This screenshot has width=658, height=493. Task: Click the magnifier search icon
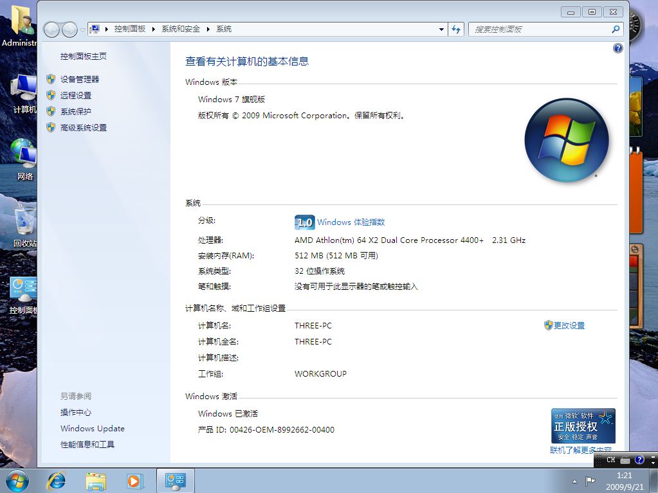point(616,29)
